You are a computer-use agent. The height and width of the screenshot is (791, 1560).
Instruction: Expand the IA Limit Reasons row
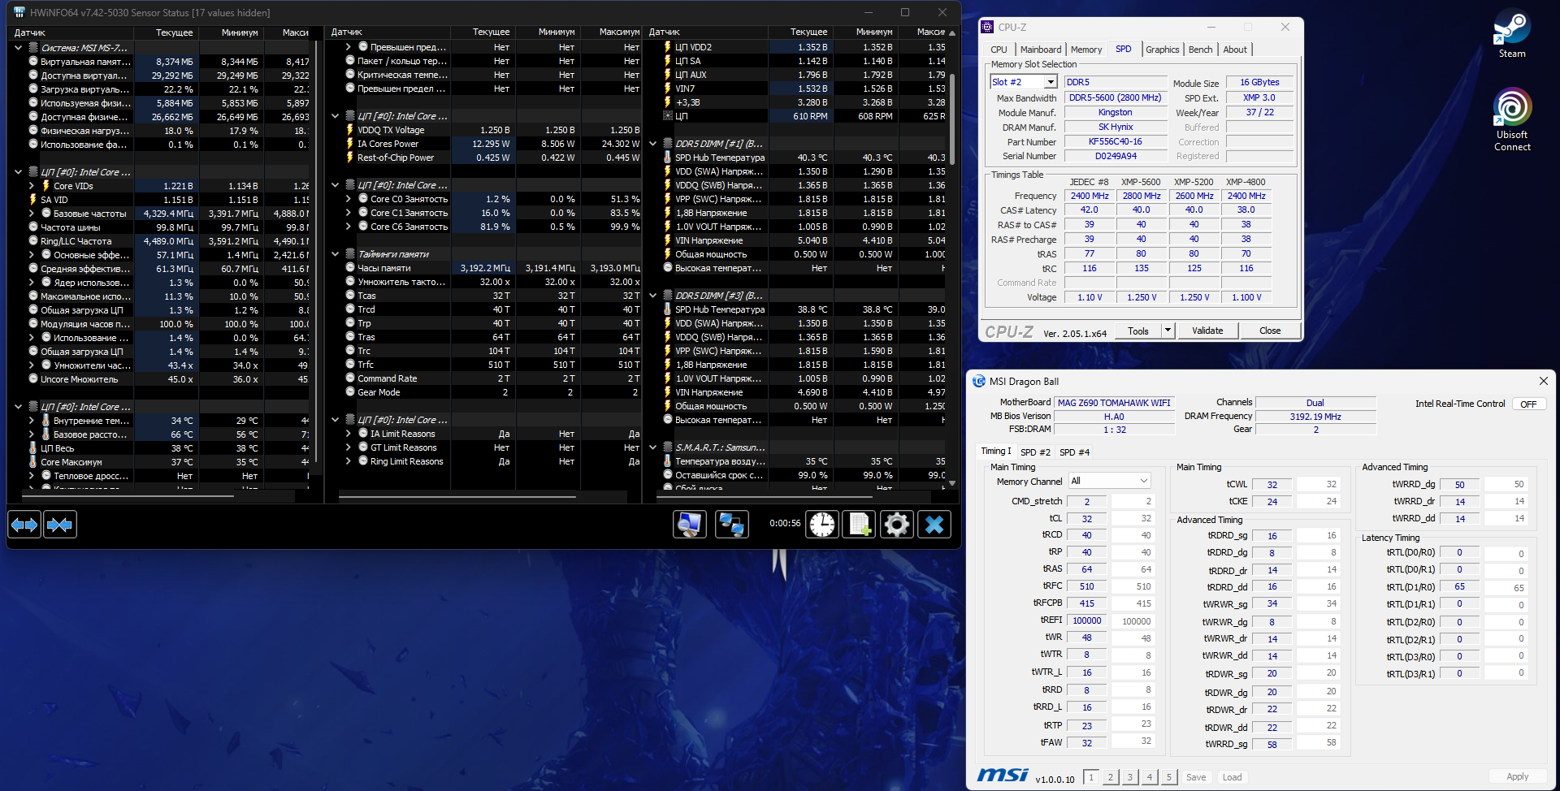[348, 434]
